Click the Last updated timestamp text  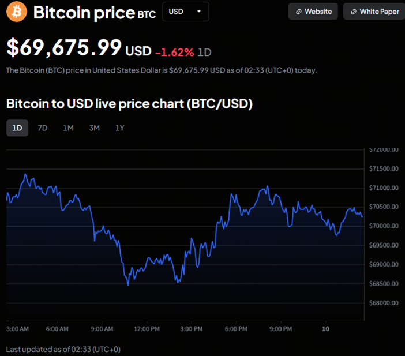pyautogui.click(x=63, y=349)
